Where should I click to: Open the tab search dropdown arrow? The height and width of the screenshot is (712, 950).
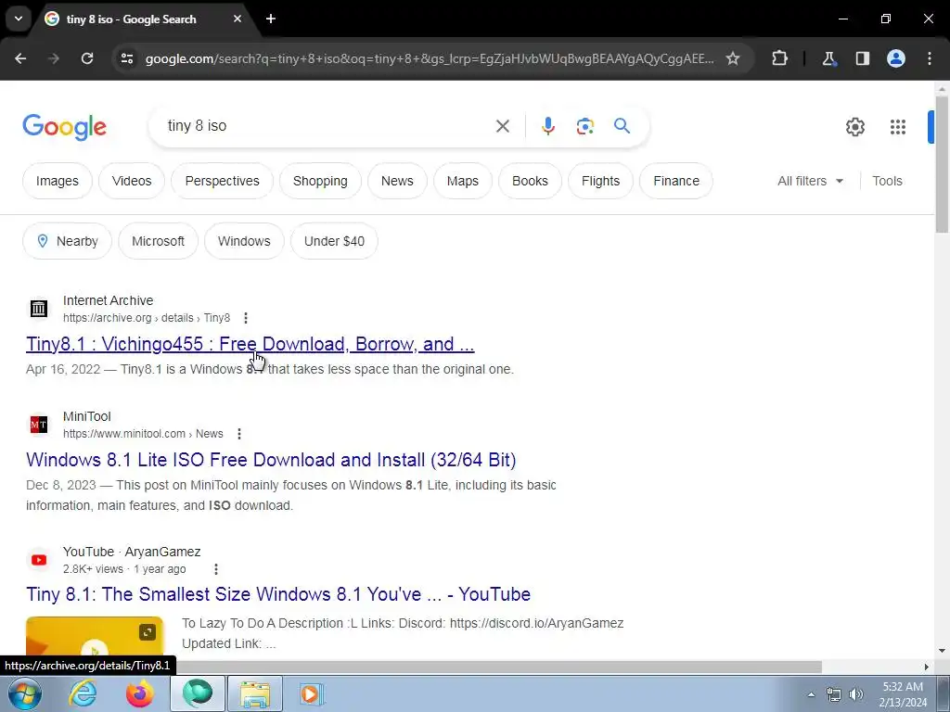click(19, 19)
